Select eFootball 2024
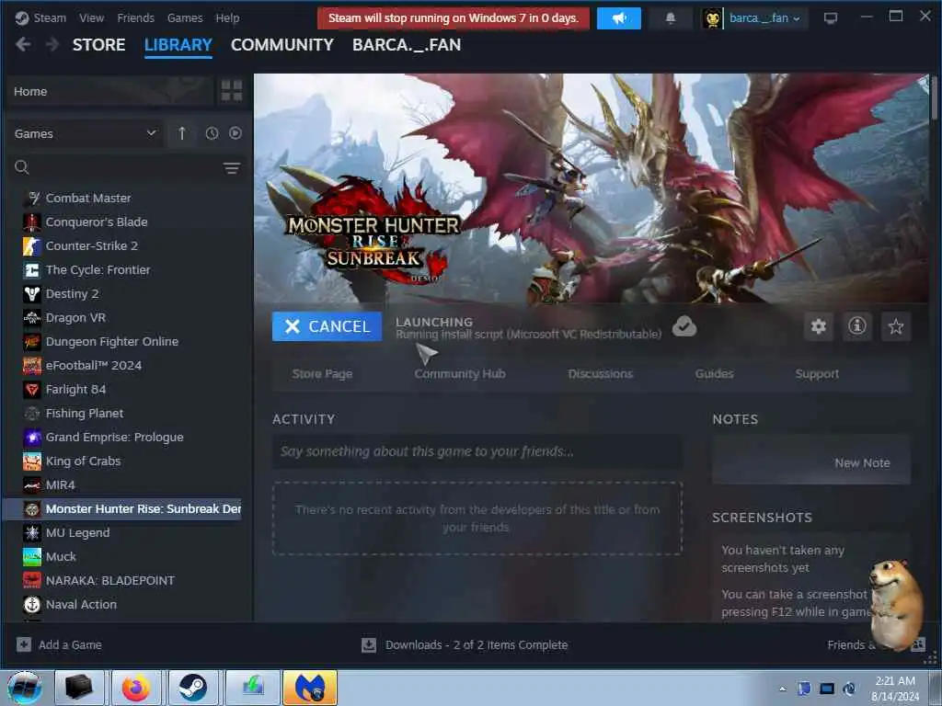The height and width of the screenshot is (706, 942). tap(93, 366)
